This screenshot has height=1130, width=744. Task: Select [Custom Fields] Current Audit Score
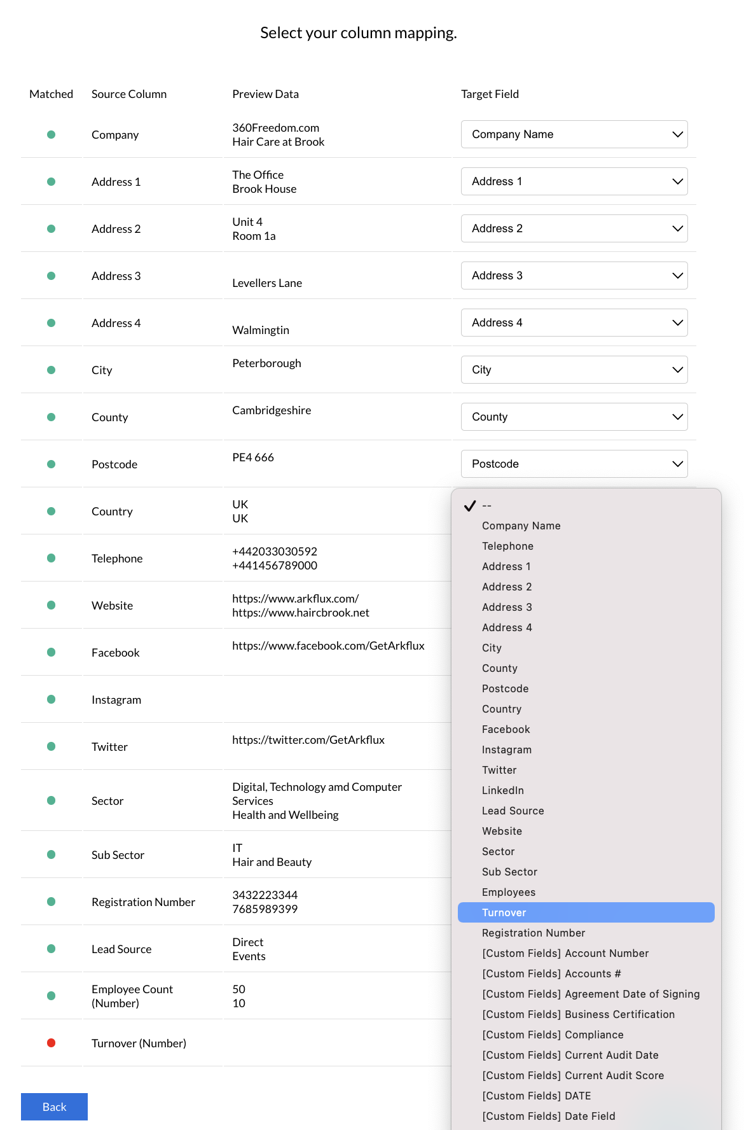[572, 1075]
